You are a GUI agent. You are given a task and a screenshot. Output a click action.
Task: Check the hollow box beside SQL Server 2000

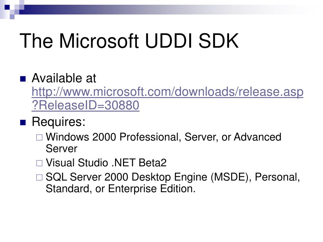[39, 177]
